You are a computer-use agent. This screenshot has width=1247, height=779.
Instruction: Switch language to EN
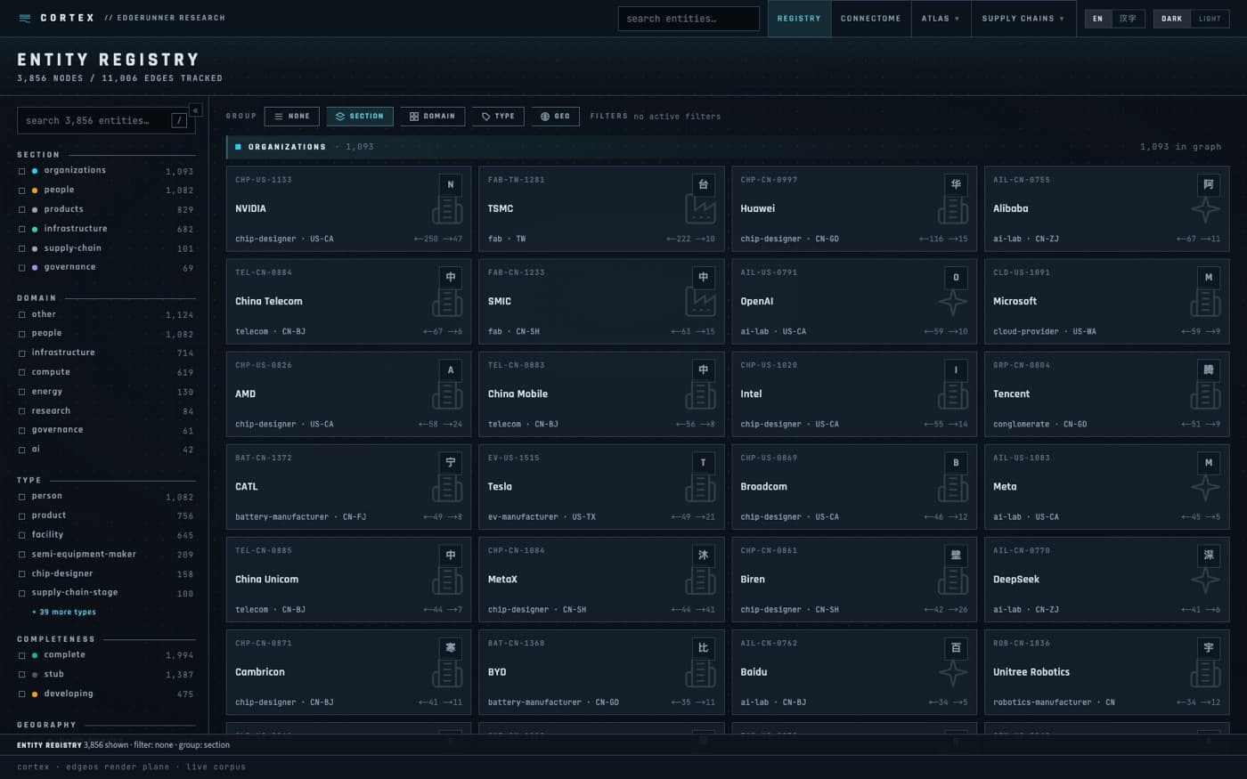click(1097, 19)
